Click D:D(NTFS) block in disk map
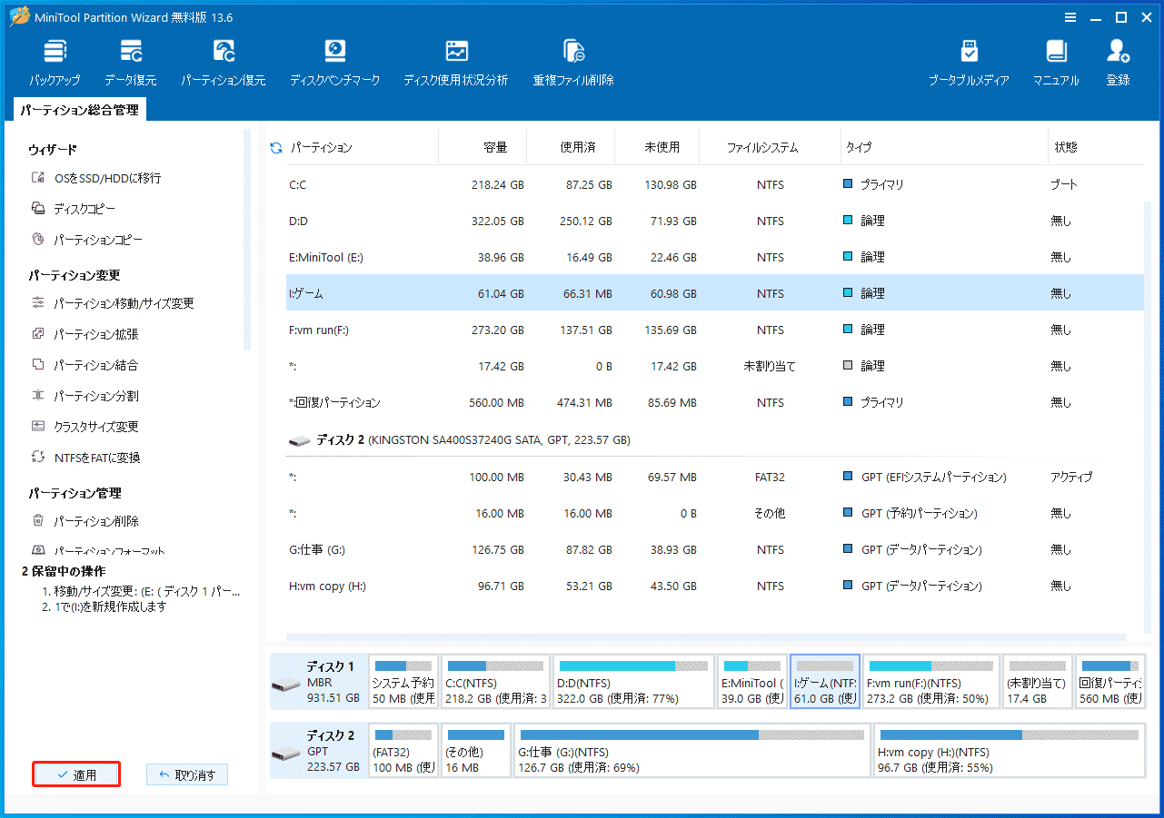The width and height of the screenshot is (1164, 818). [x=633, y=682]
